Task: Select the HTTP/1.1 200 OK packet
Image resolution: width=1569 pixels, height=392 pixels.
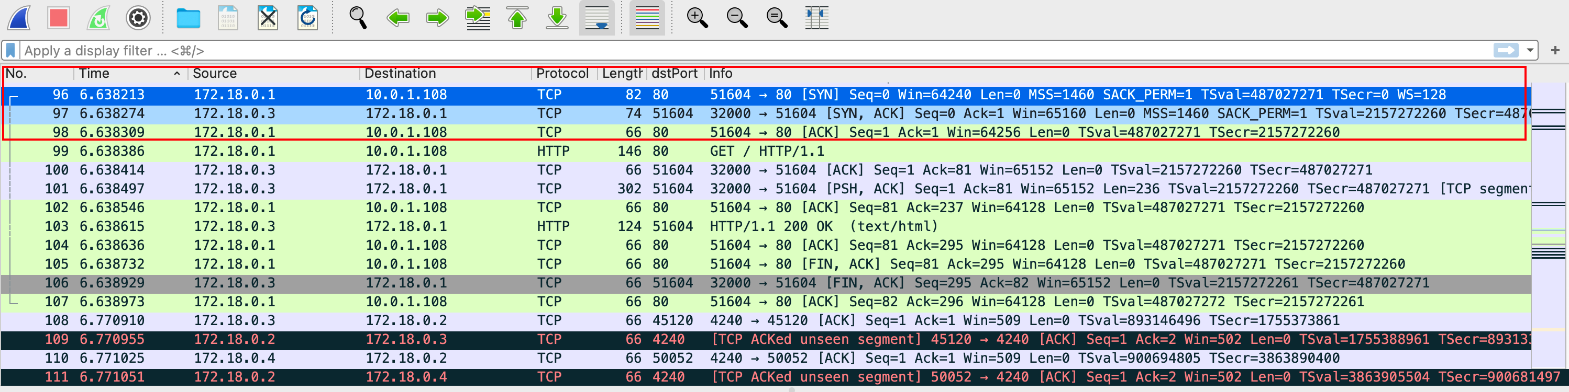Action: pyautogui.click(x=766, y=227)
